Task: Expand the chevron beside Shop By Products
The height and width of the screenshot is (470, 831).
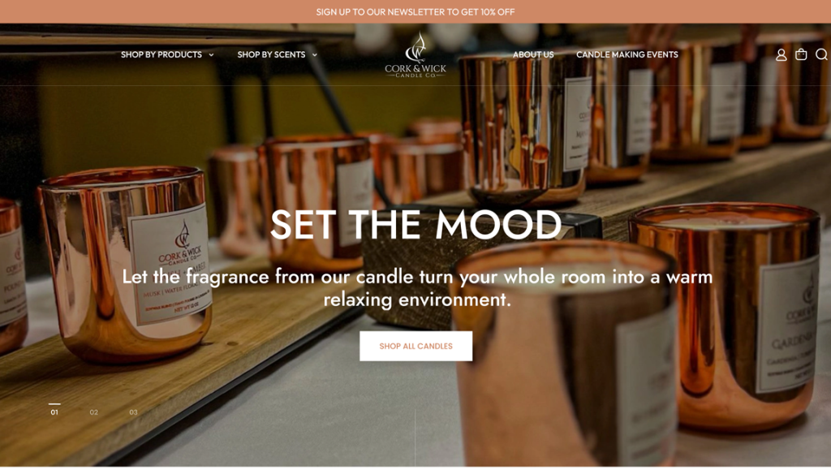Action: [211, 54]
